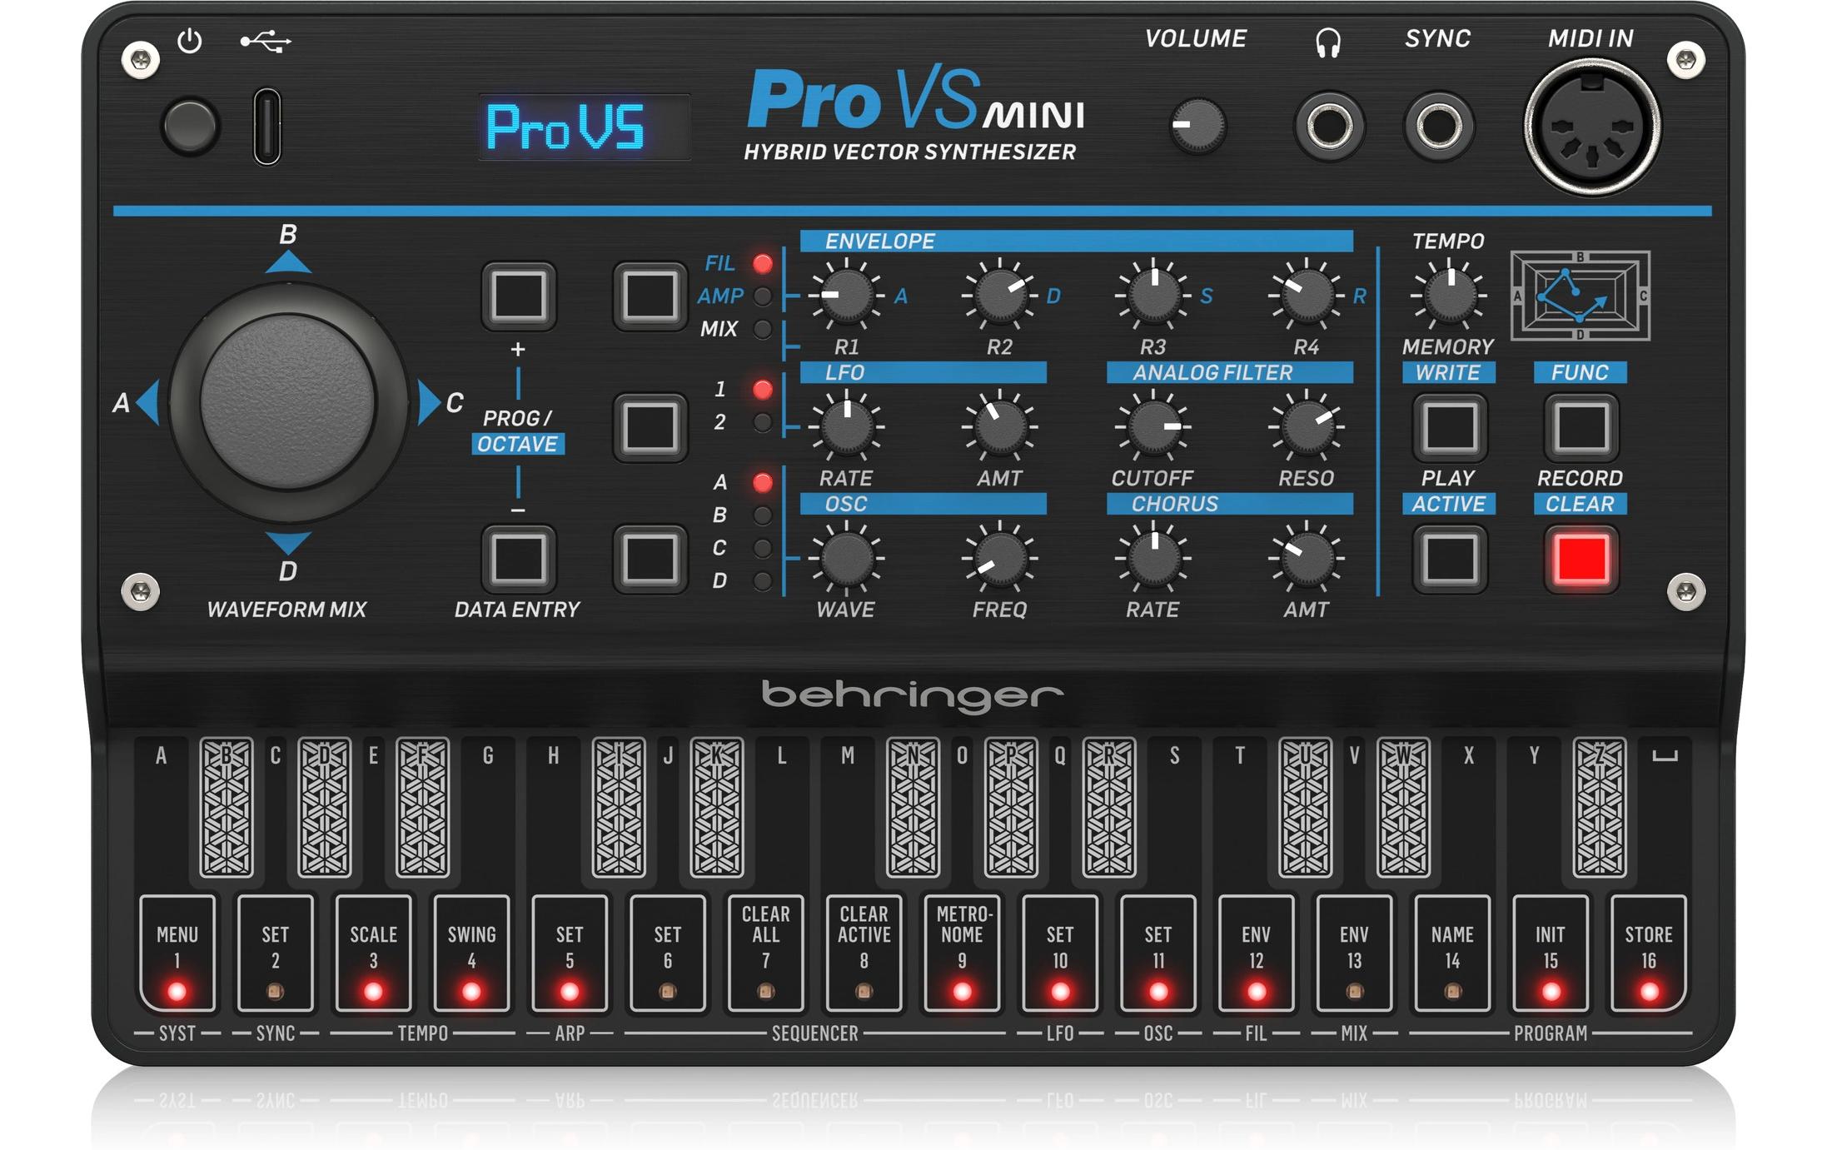Click the CLEAR ALL 7 step button
The height and width of the screenshot is (1150, 1827).
pyautogui.click(x=765, y=953)
